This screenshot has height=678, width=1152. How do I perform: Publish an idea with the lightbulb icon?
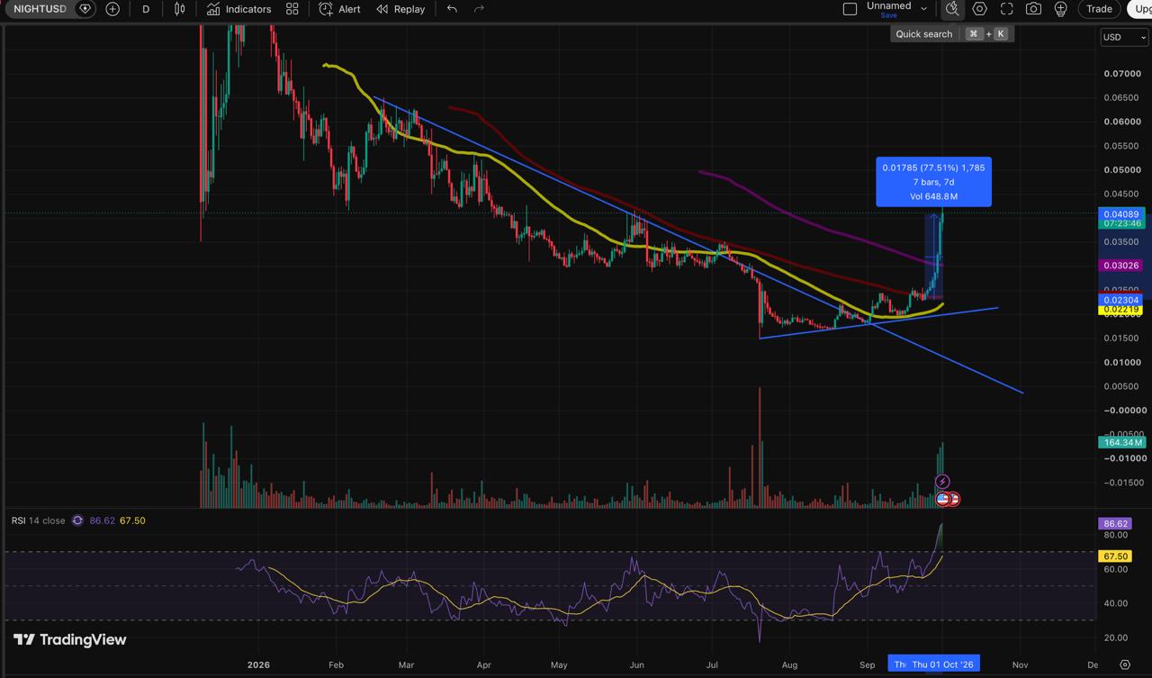click(1061, 9)
